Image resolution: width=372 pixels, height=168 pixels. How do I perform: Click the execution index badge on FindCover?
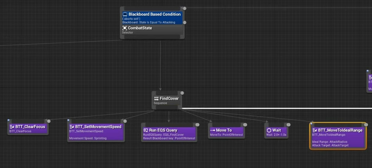(x=182, y=93)
